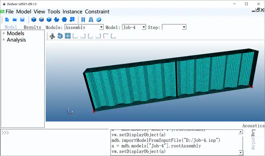
Task: Click the Save disk icon
Action: click(x=22, y=19)
